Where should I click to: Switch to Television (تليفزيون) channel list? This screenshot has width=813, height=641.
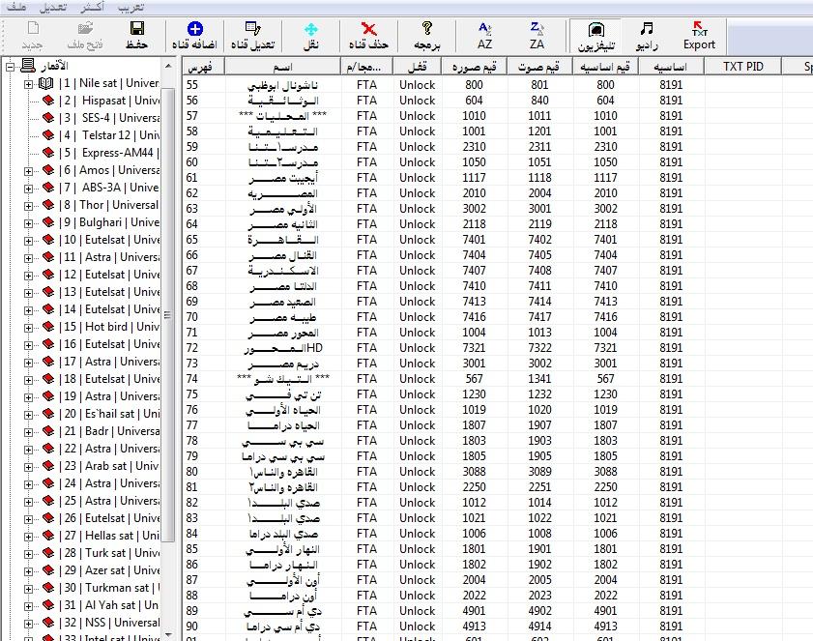coord(596,29)
